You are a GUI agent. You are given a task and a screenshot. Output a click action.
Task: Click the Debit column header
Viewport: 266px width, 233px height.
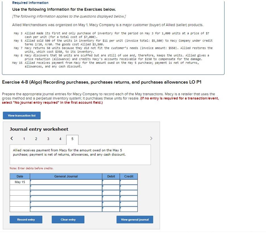111,176
